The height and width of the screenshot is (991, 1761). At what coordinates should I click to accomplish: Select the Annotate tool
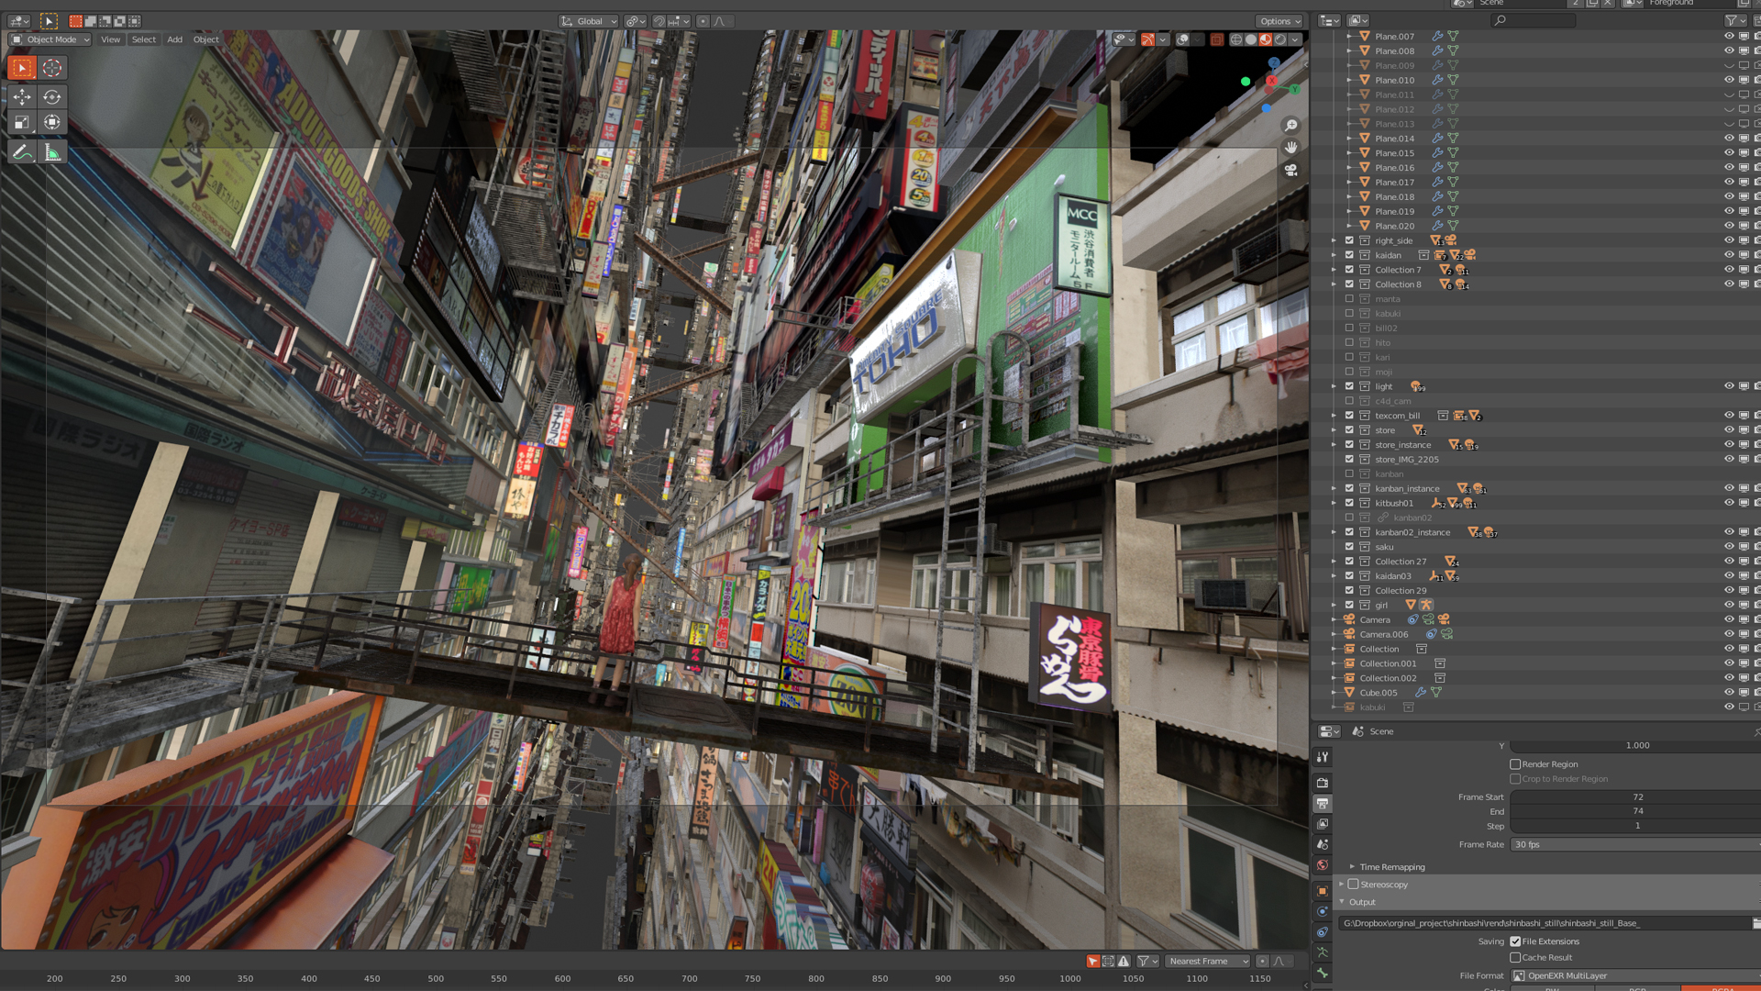22,152
